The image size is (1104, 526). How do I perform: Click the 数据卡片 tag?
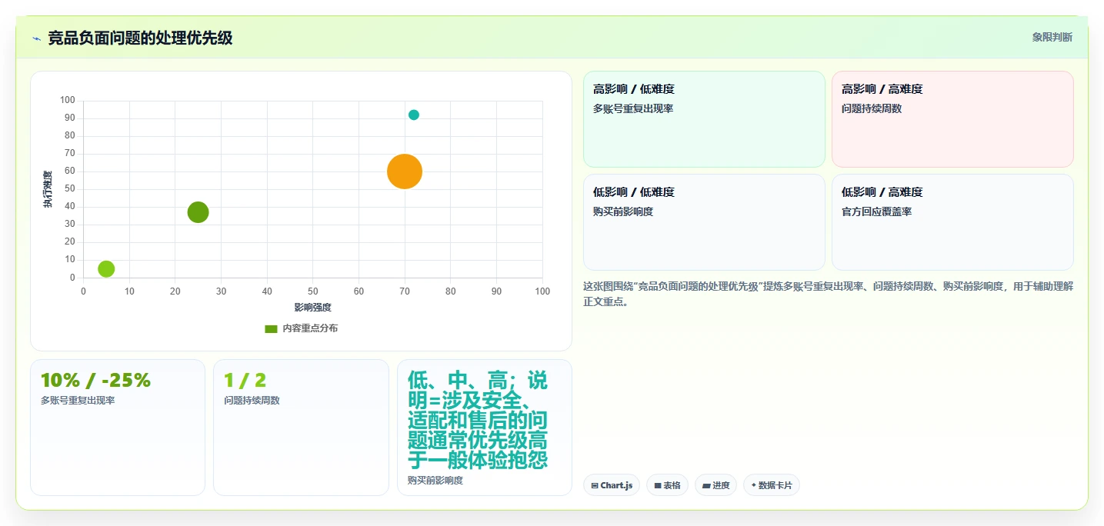click(x=772, y=485)
